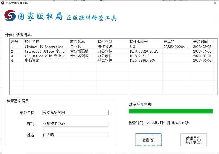The width and height of the screenshot is (219, 154).
Task: Click the 企业版 cell
Action: [x=75, y=47]
